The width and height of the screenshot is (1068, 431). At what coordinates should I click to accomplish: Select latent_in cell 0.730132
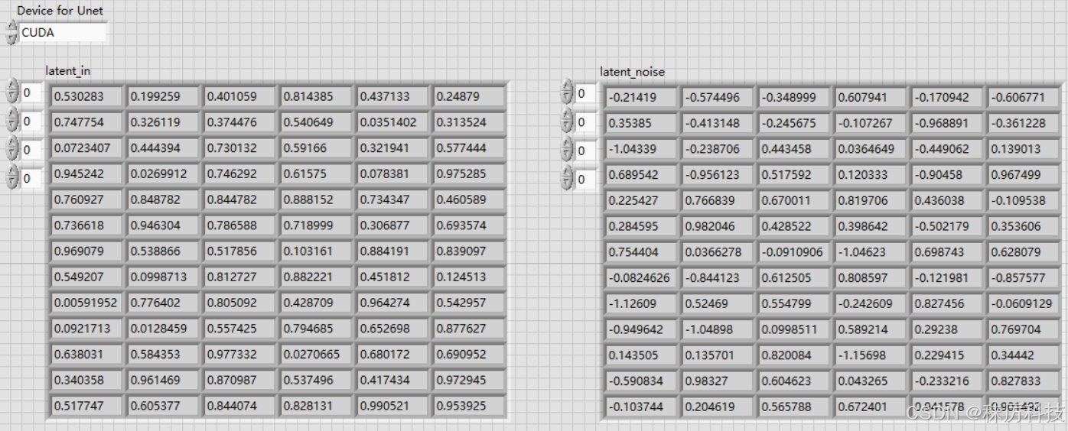pyautogui.click(x=239, y=147)
